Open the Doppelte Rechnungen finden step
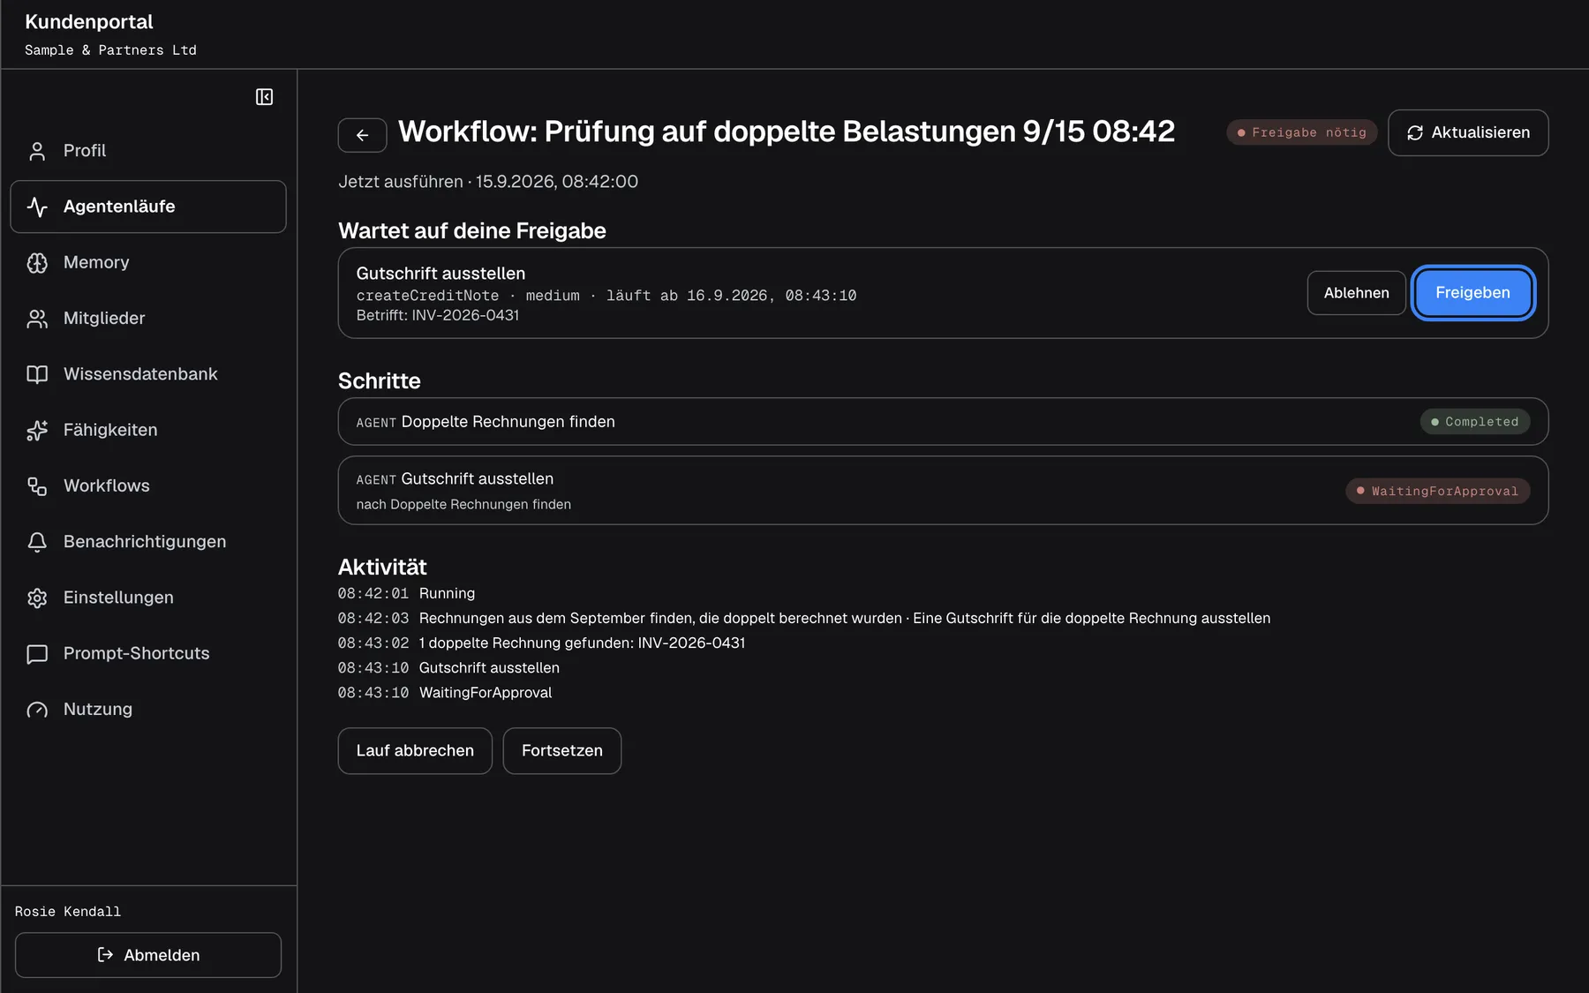The height and width of the screenshot is (993, 1589). point(943,422)
